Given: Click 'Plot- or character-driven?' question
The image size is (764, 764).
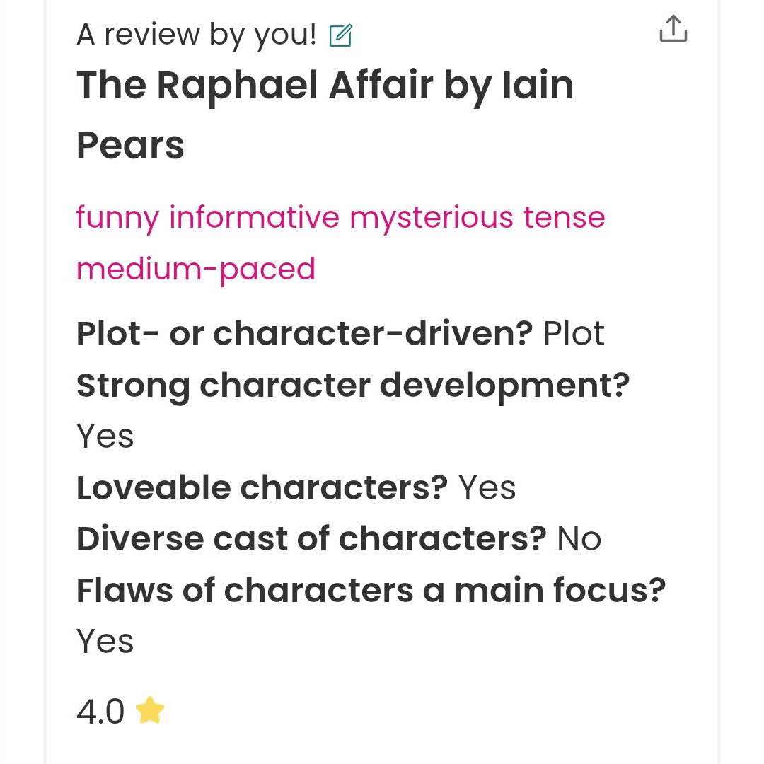Looking at the screenshot, I should (x=305, y=334).
